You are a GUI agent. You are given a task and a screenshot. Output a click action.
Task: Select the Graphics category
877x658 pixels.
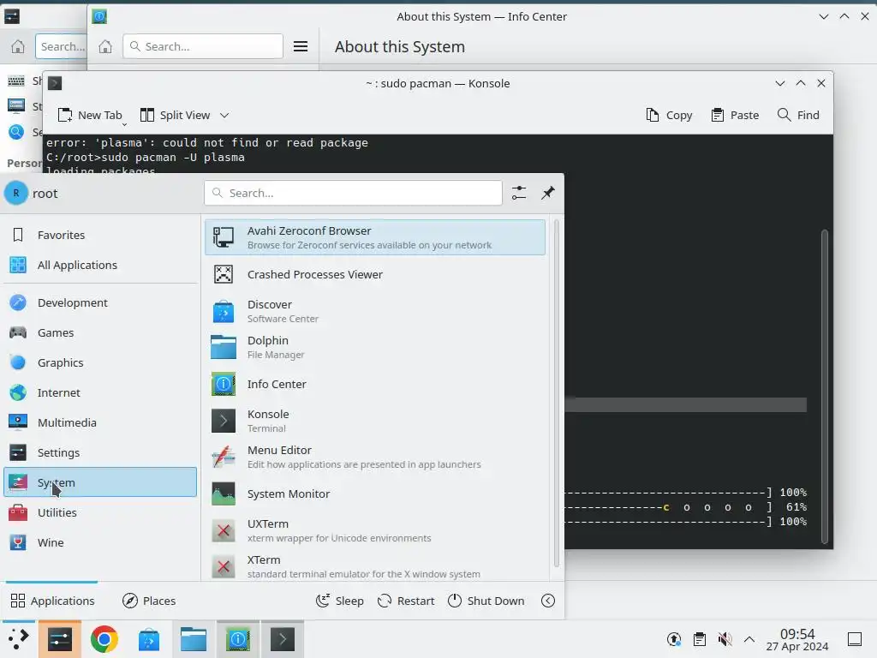tap(101, 362)
